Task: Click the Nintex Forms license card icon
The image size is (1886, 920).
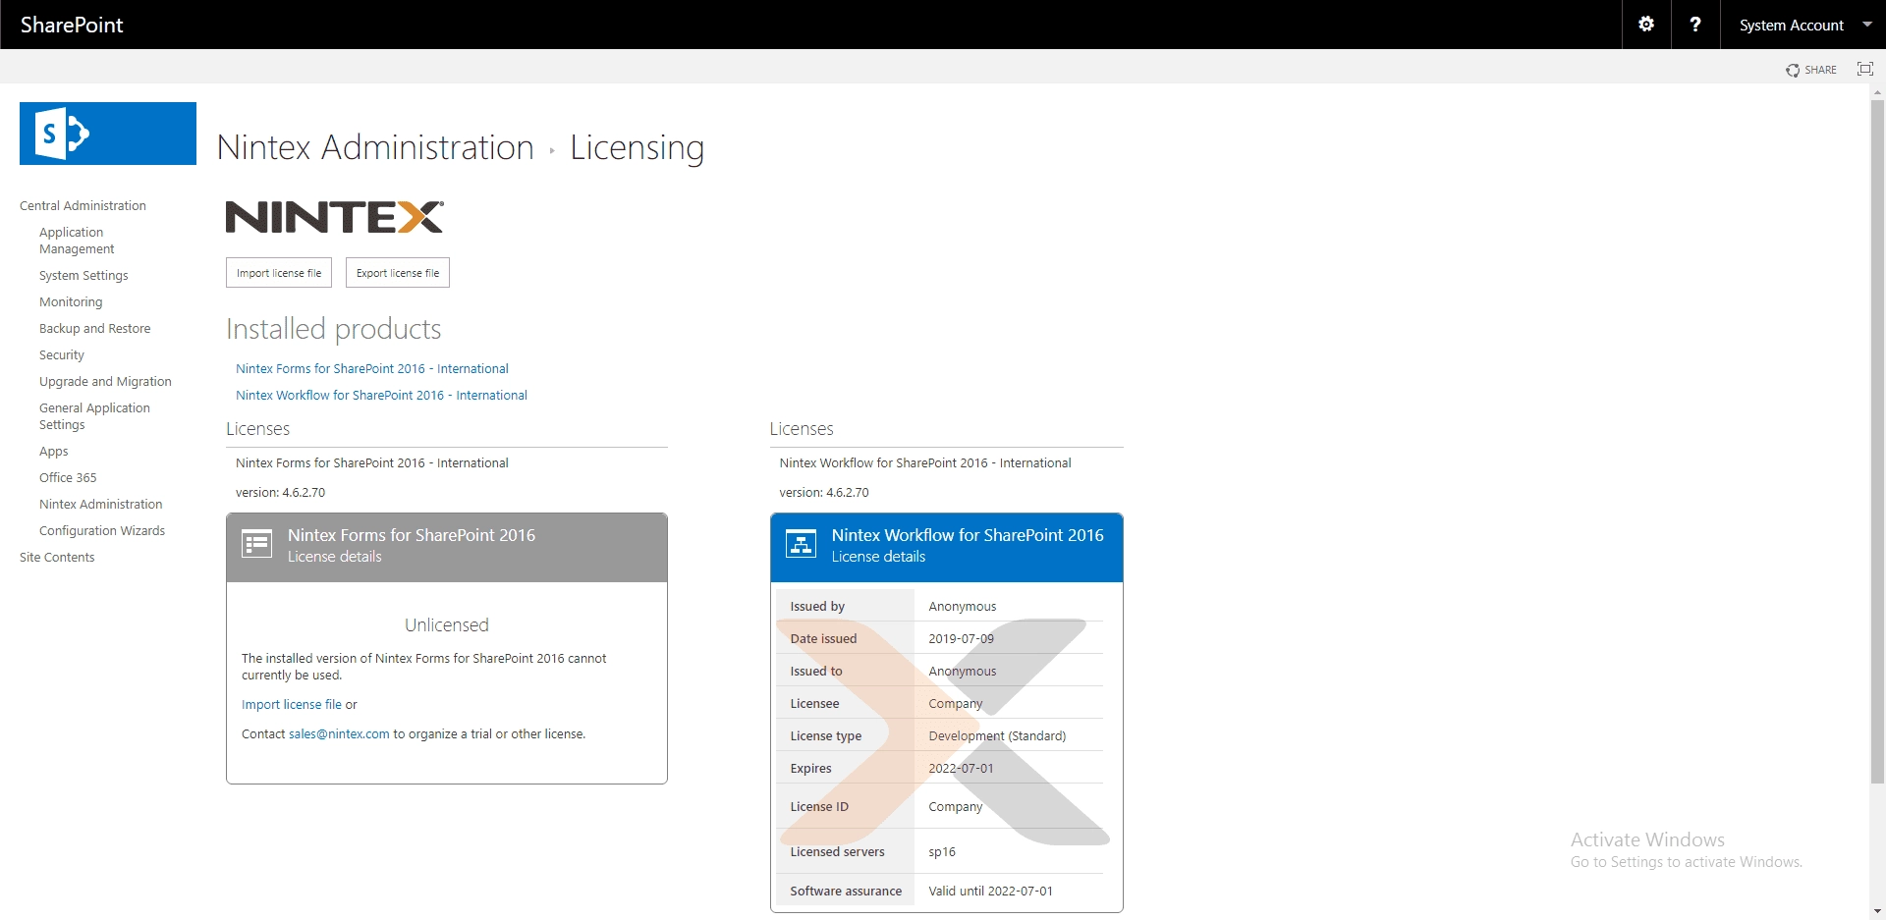Action: 257,544
